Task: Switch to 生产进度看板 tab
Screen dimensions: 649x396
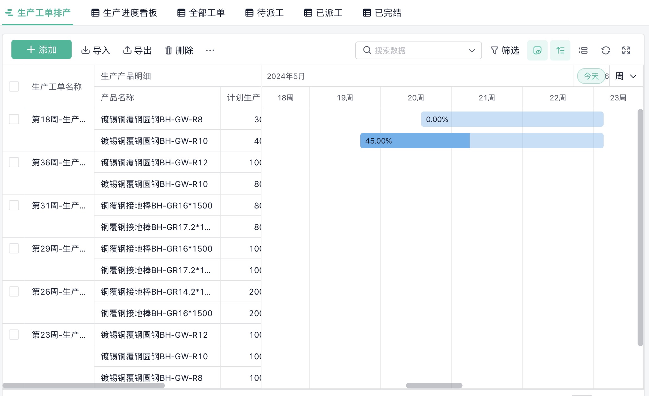Action: tap(124, 13)
